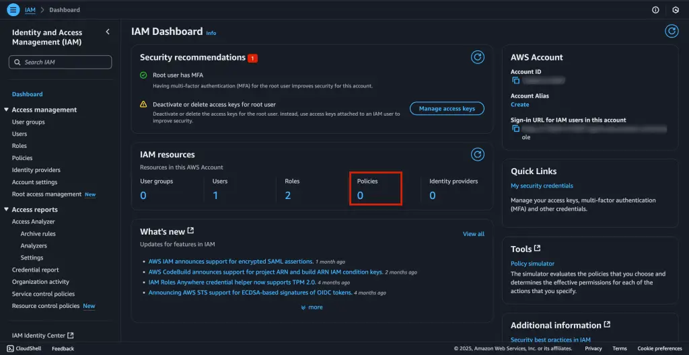Focus the Search IAM field

(60, 63)
